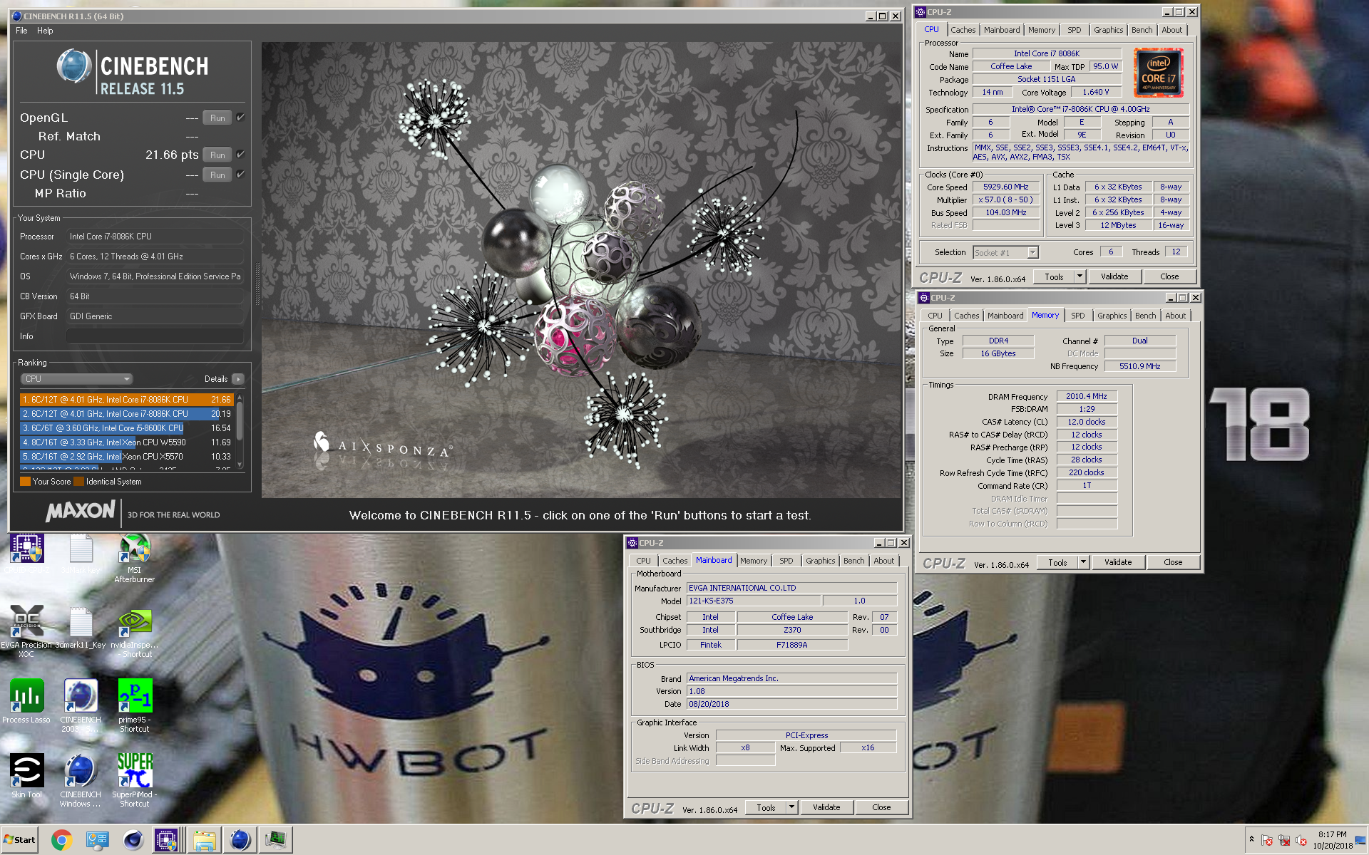The image size is (1369, 855).
Task: Click the network disconnected tray icon
Action: pos(1284,840)
